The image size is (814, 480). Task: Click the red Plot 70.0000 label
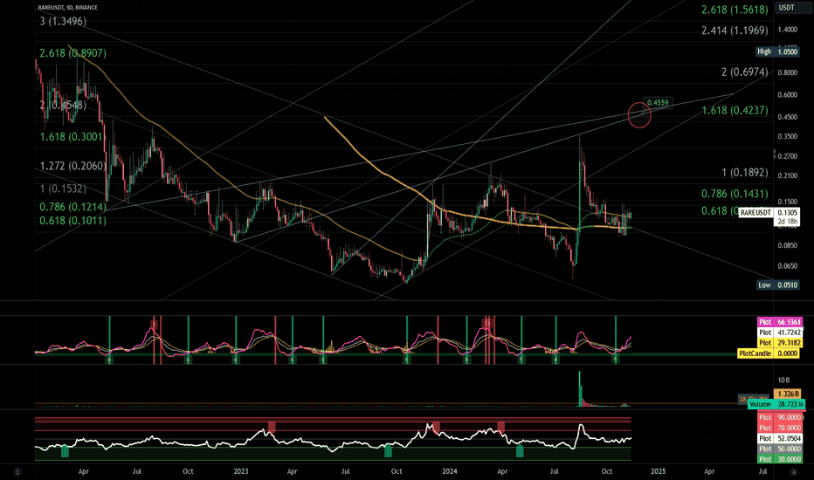(780, 429)
